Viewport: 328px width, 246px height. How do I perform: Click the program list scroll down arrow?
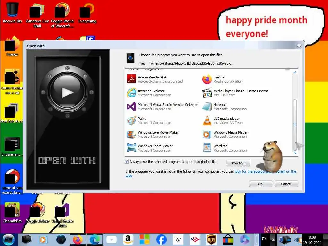pos(295,153)
